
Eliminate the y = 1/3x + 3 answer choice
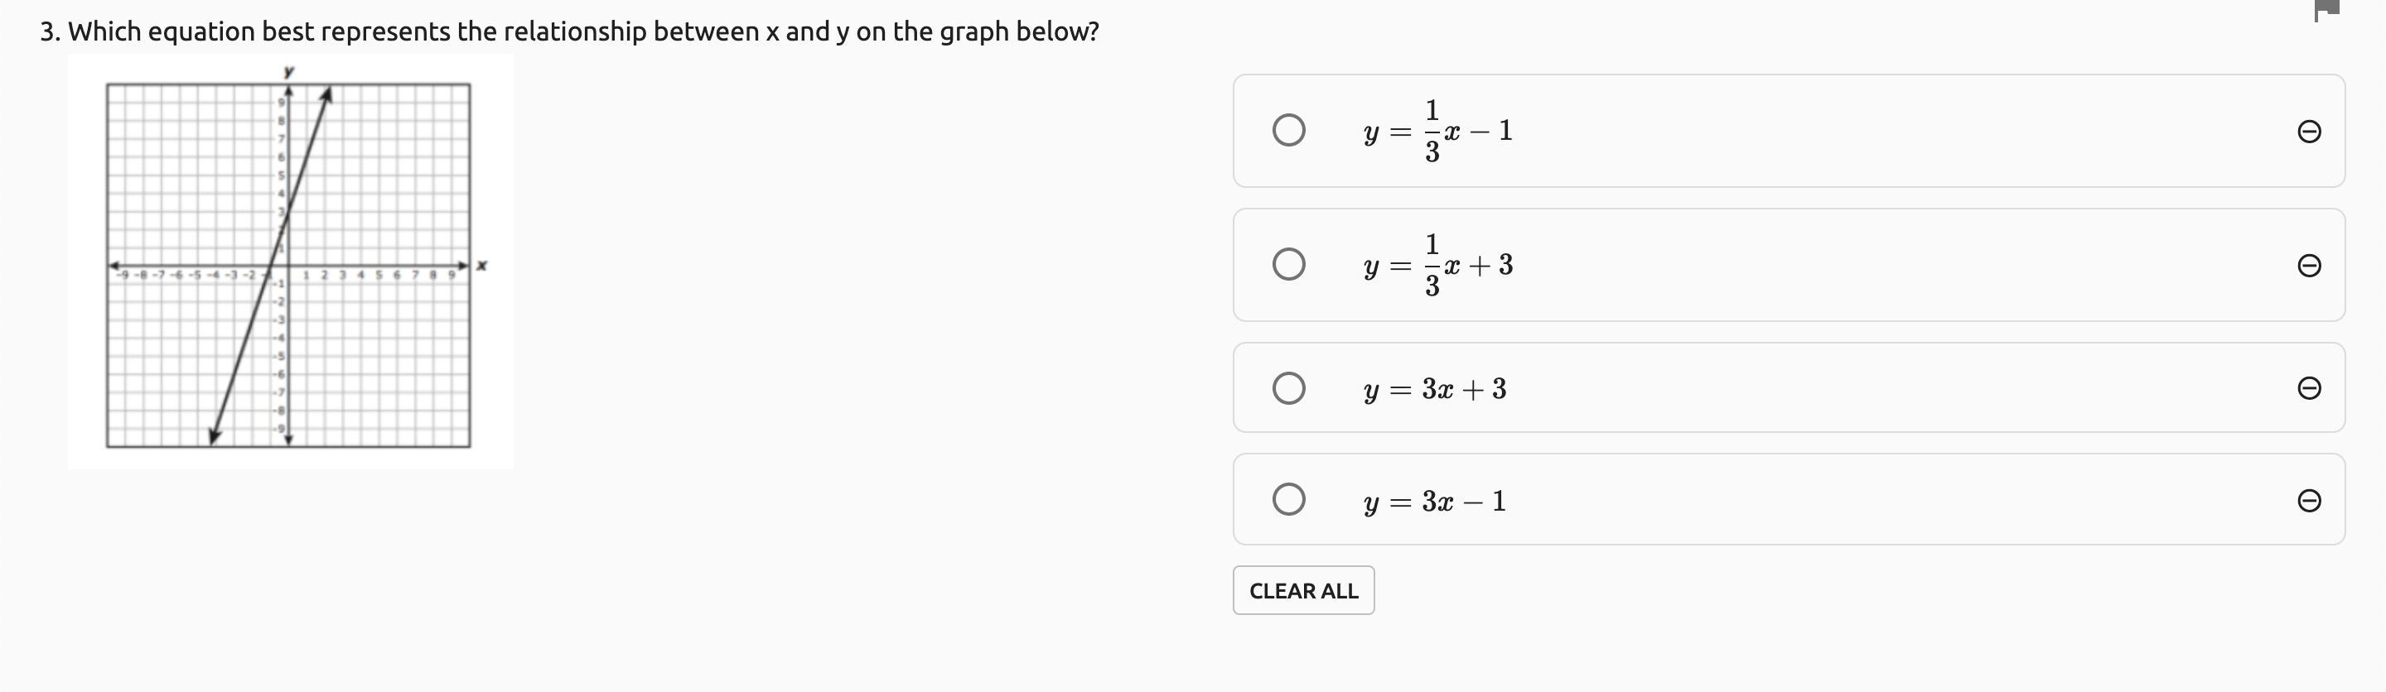click(x=2308, y=266)
